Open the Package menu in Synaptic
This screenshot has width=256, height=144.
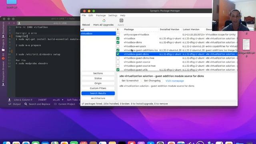point(101,15)
